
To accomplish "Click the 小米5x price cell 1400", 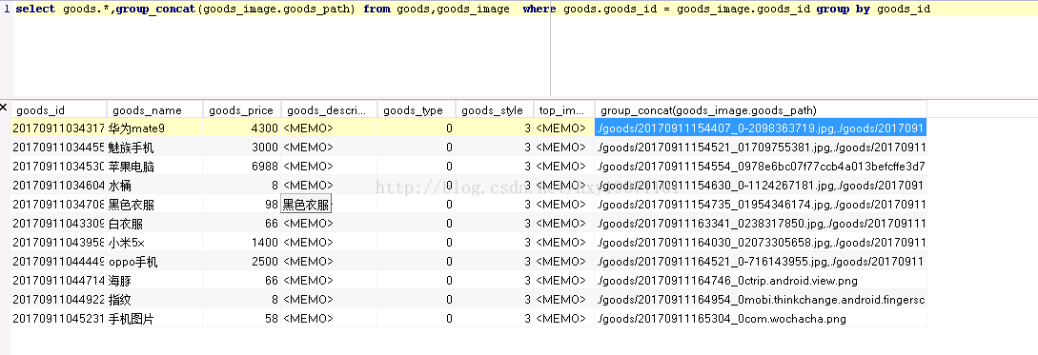I will (x=242, y=243).
